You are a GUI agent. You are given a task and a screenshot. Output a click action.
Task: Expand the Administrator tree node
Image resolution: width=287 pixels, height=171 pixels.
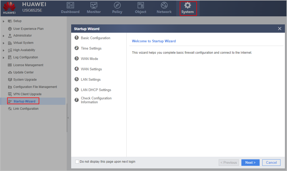(3, 36)
